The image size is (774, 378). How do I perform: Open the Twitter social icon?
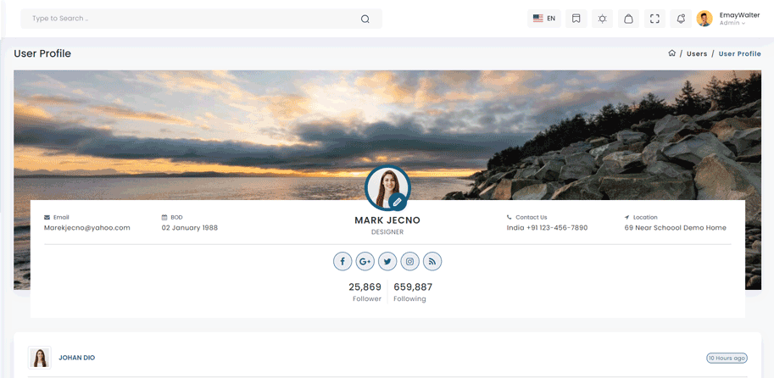[387, 262]
